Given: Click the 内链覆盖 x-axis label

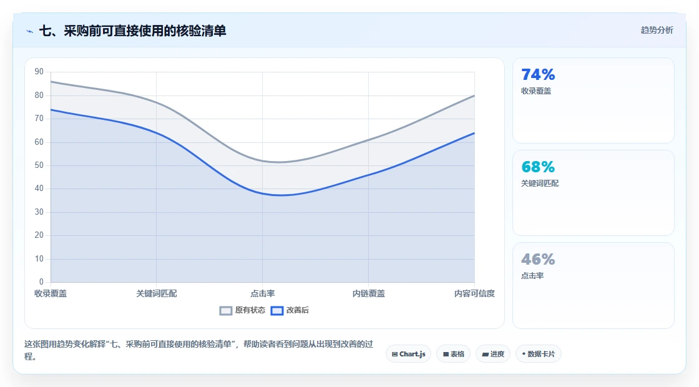Looking at the screenshot, I should pyautogui.click(x=369, y=293).
